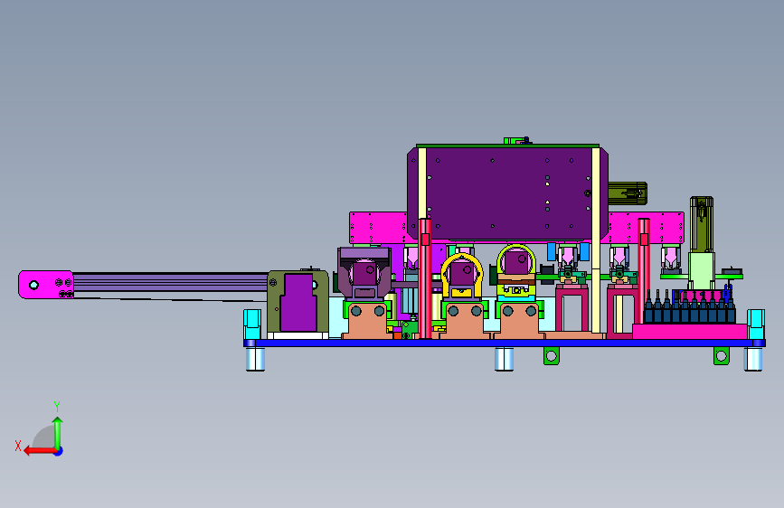Select the dark purple clamp housing on left
The height and width of the screenshot is (508, 784).
(x=364, y=273)
